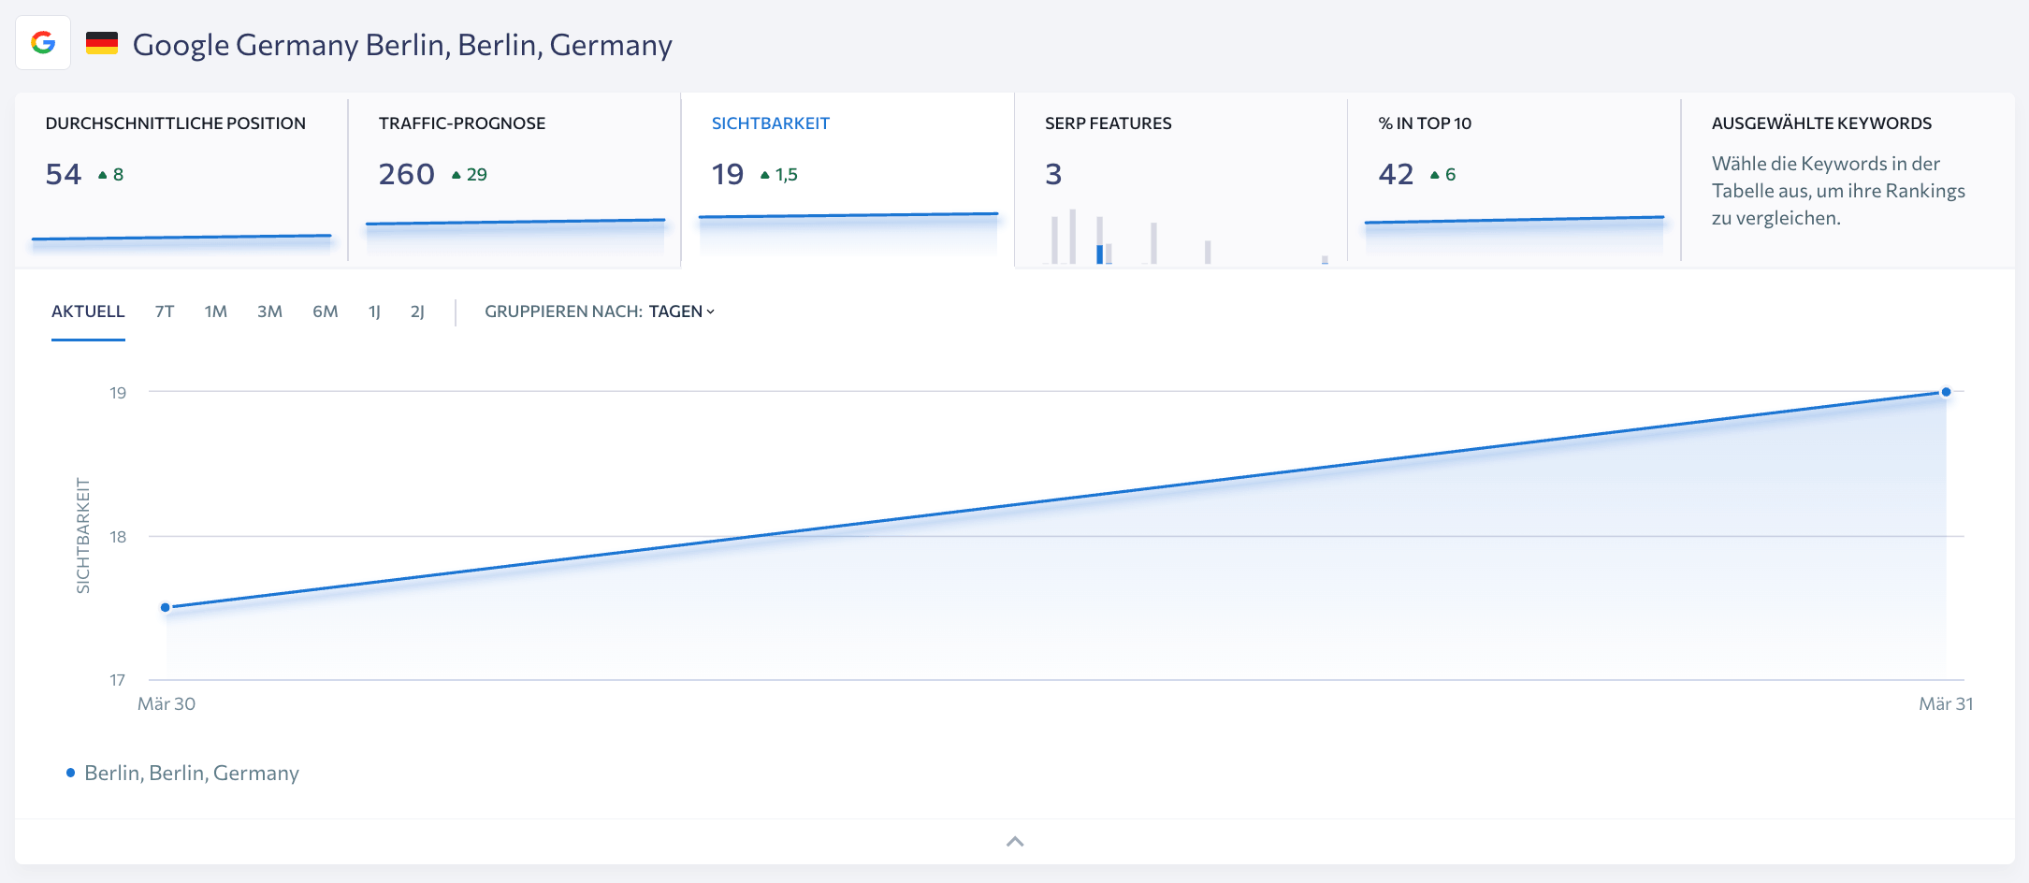This screenshot has height=883, width=2029.
Task: Enable the 7T time range
Action: pyautogui.click(x=163, y=311)
